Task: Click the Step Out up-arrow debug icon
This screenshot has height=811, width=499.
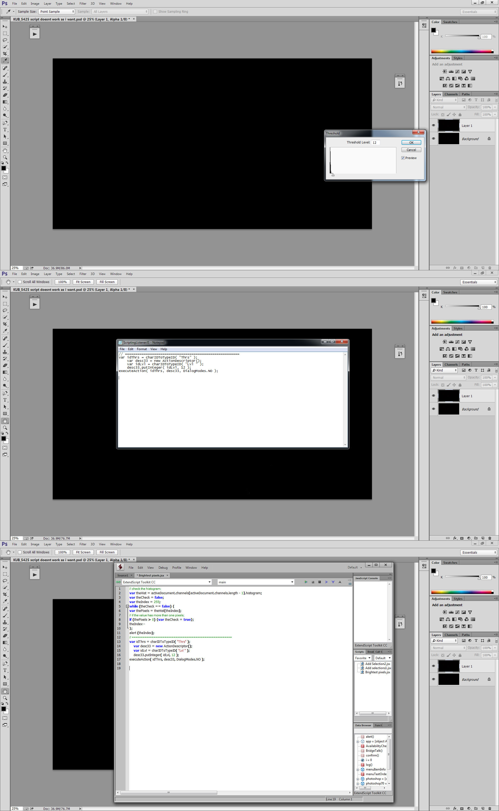Action: [340, 582]
